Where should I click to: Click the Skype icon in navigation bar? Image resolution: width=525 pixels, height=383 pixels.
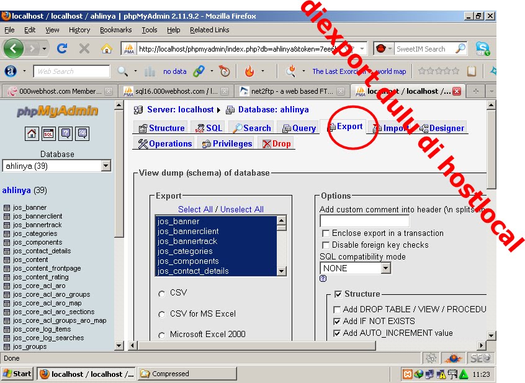(482, 49)
